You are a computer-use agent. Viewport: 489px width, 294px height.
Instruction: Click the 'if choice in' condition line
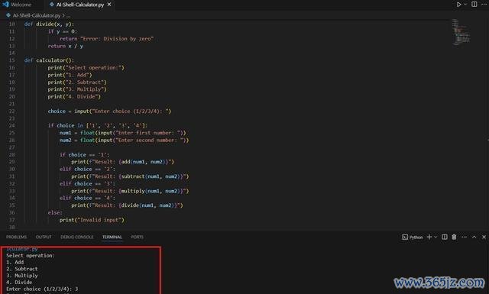point(97,126)
